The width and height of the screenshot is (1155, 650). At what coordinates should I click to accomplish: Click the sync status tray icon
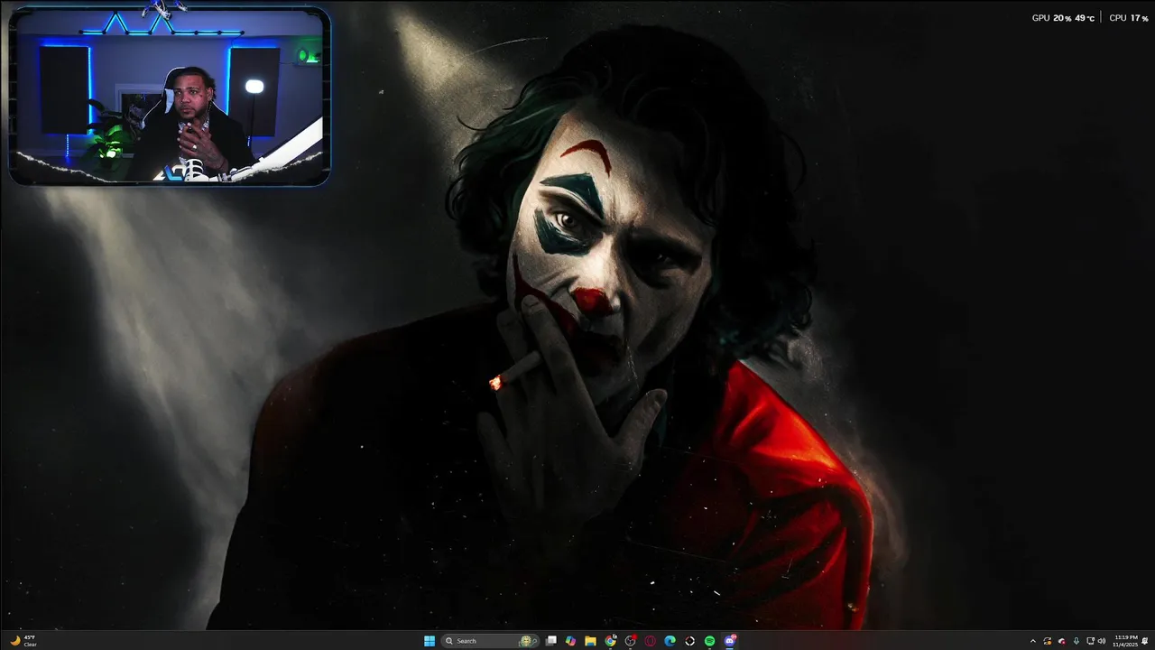tap(1048, 641)
